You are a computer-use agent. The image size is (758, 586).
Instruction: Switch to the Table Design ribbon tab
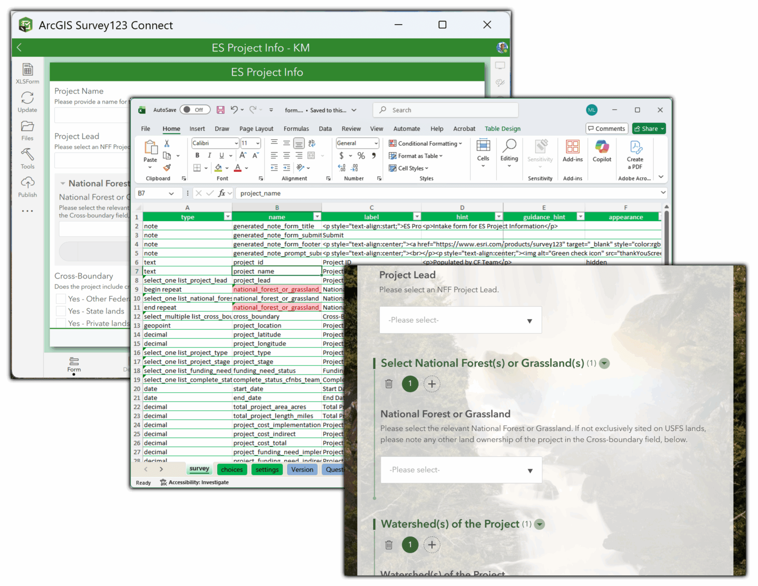pyautogui.click(x=502, y=128)
